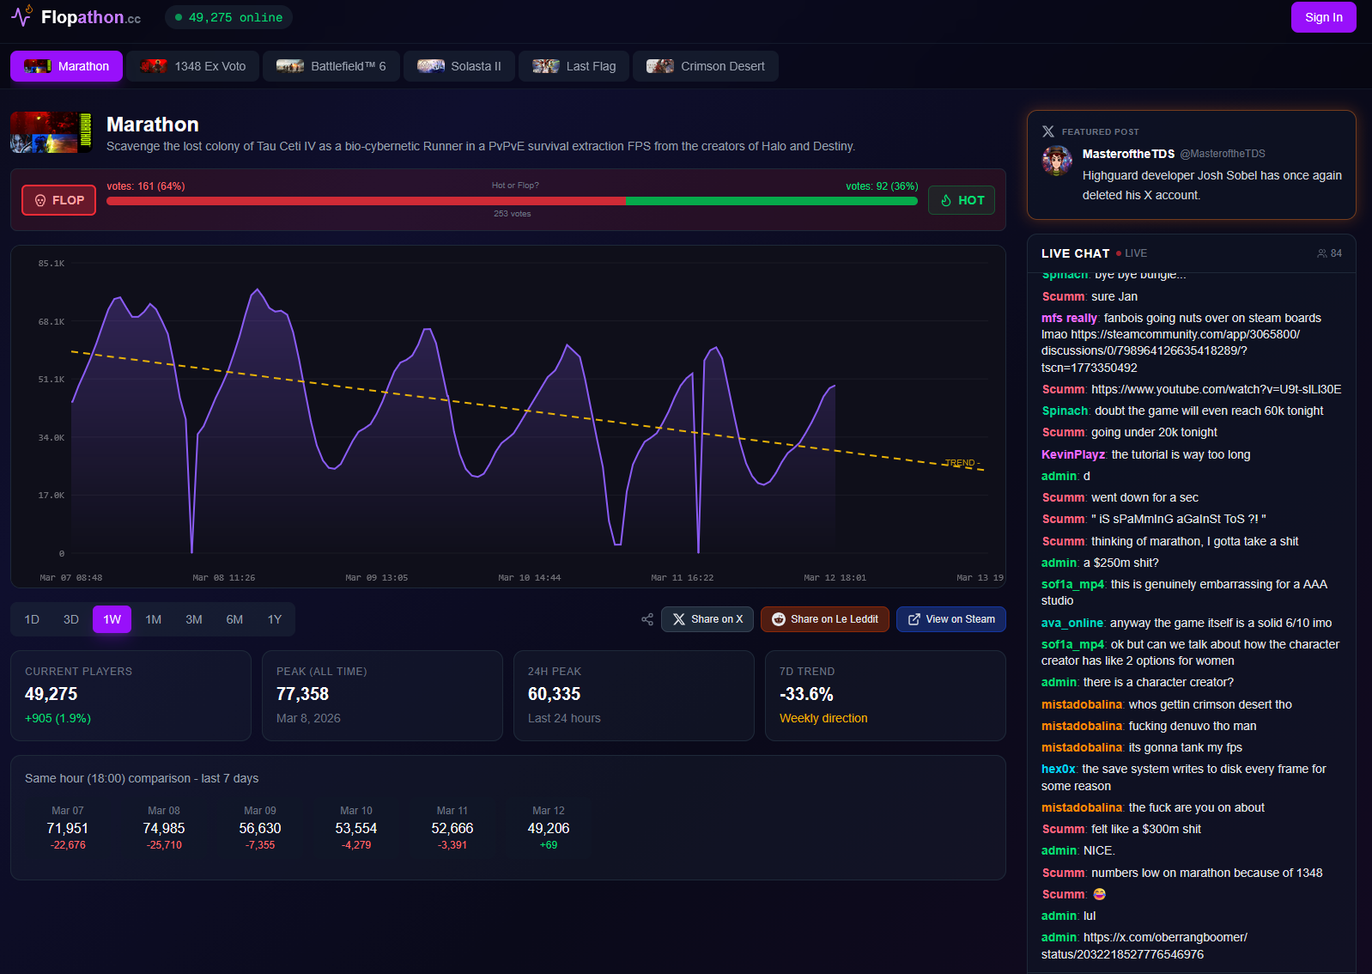Viewport: 1372px width, 974px height.
Task: Click the Mar 08 comparison value 74,985
Action: pos(164,828)
